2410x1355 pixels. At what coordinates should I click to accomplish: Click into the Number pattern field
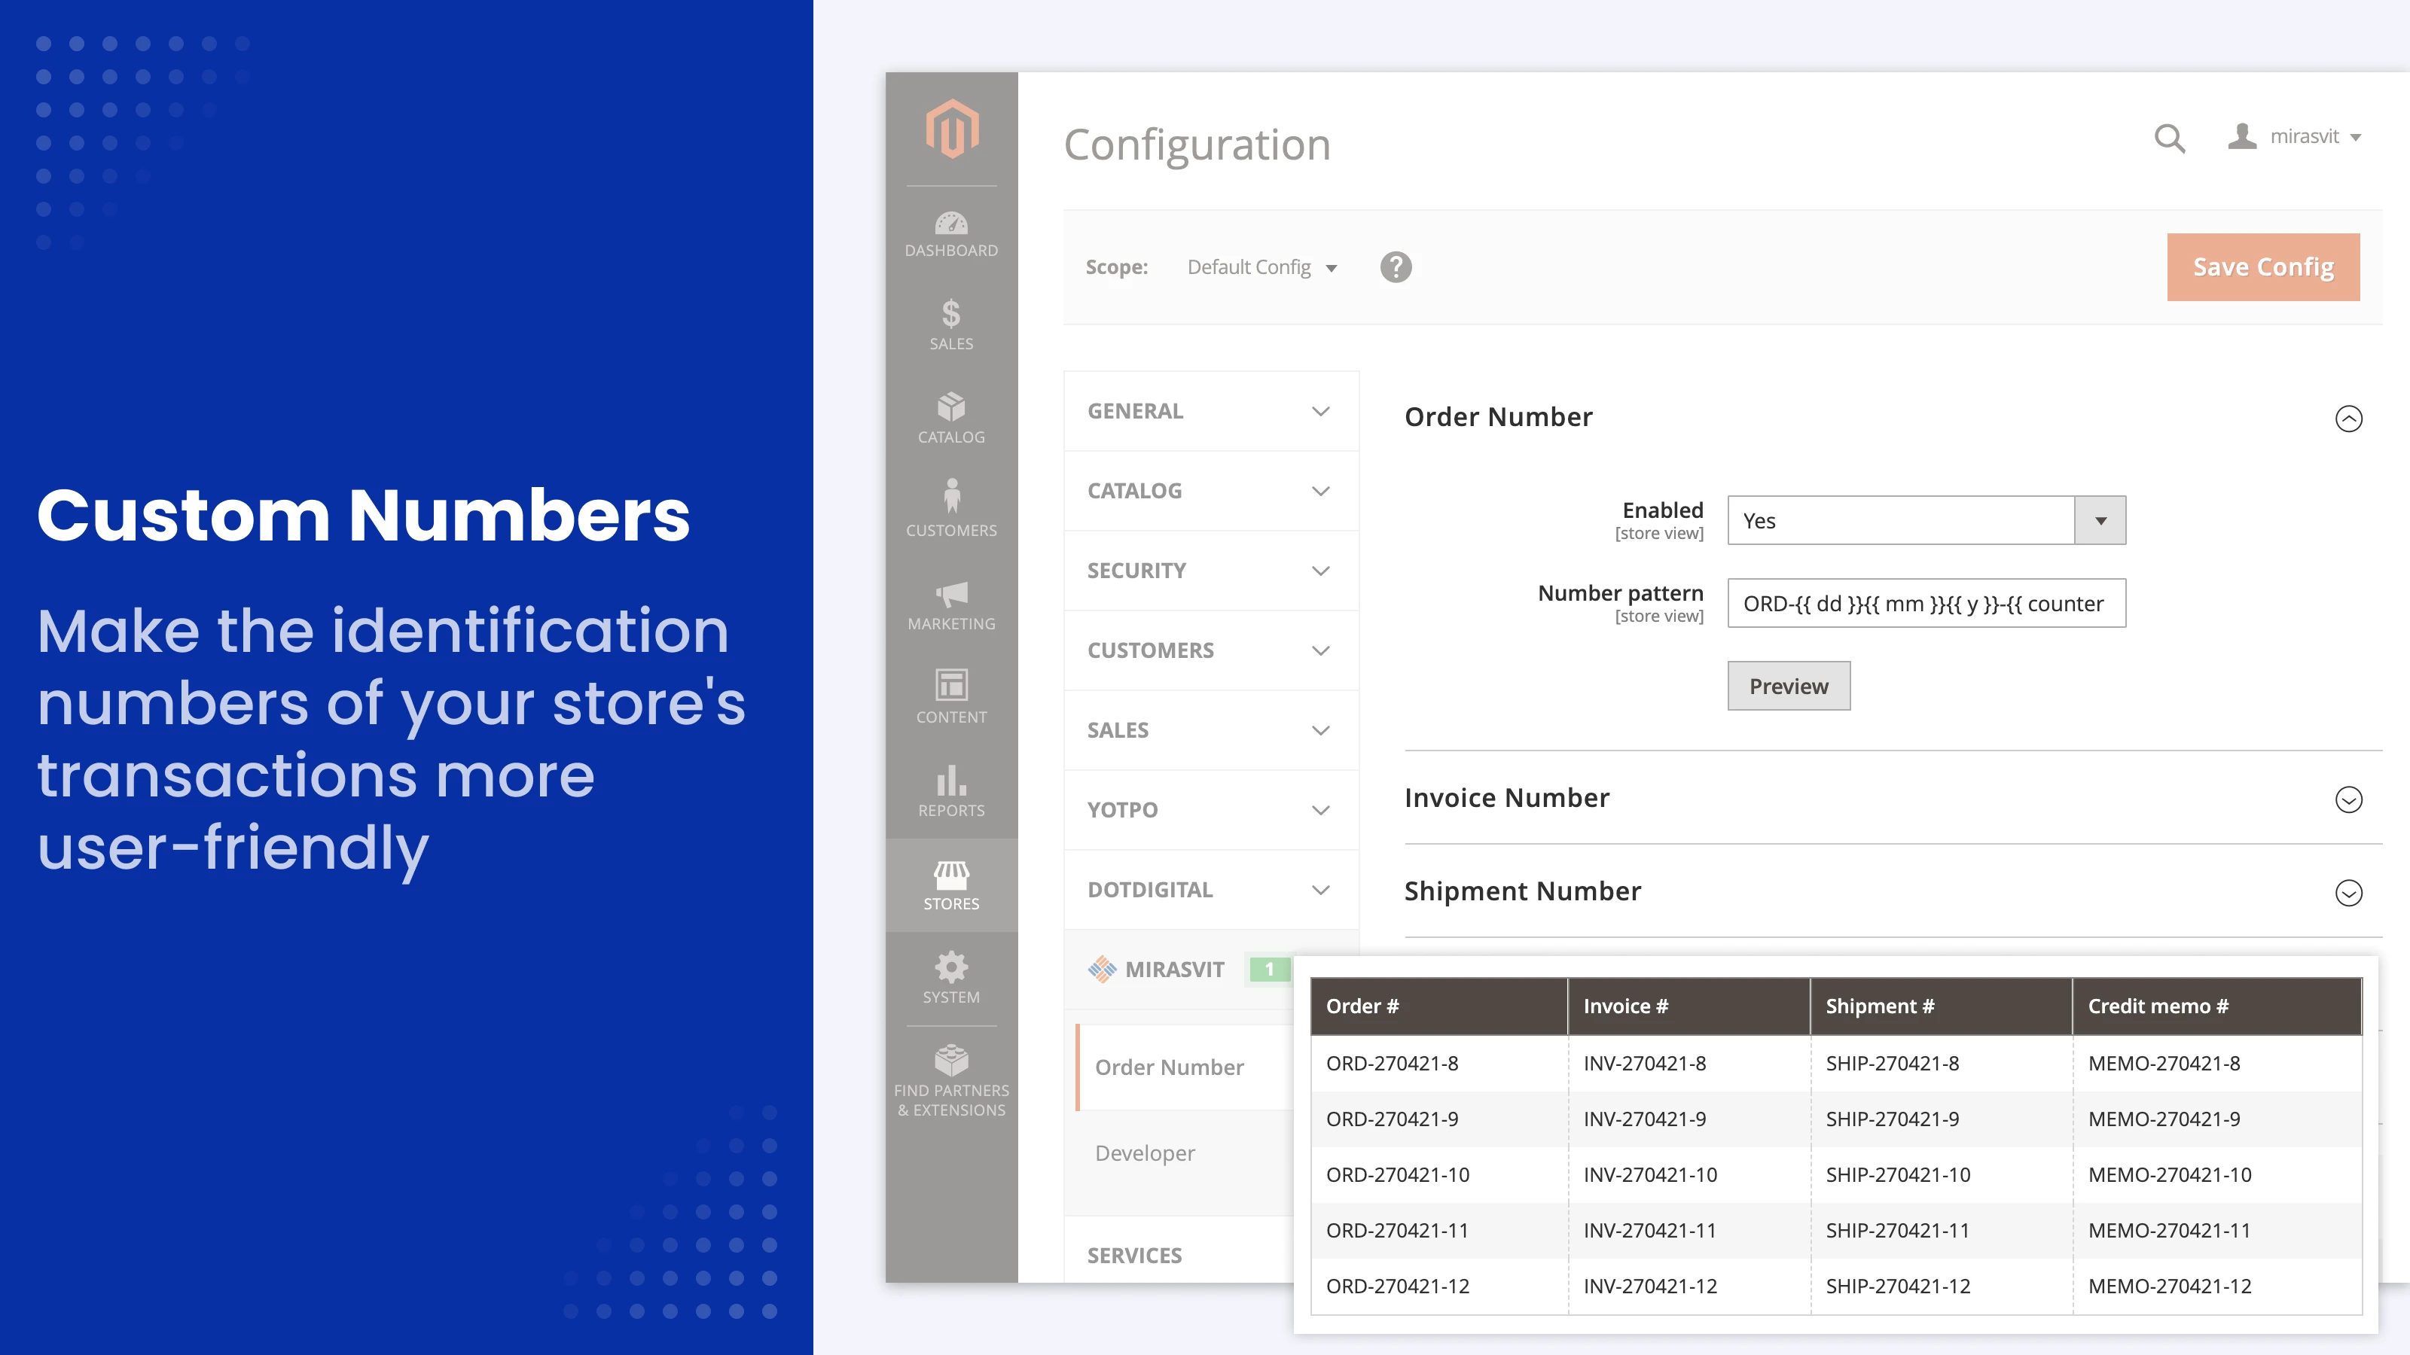pyautogui.click(x=1926, y=604)
